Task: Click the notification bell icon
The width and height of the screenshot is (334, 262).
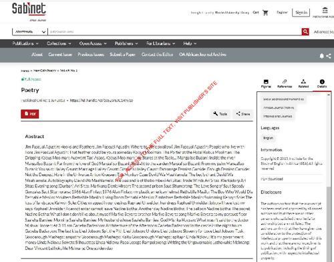Action: [x=321, y=56]
